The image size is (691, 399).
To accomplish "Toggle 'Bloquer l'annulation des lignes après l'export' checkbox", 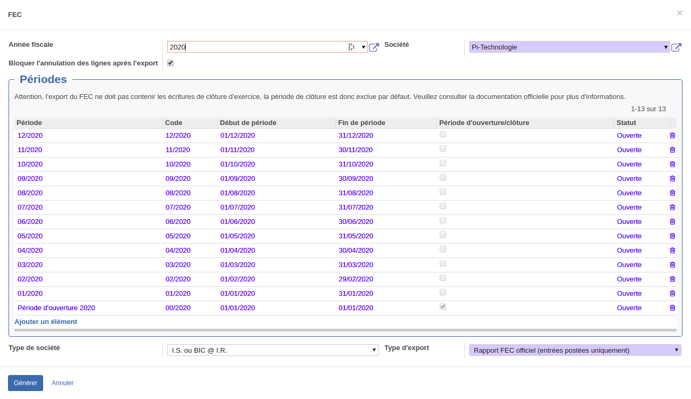I will (170, 63).
